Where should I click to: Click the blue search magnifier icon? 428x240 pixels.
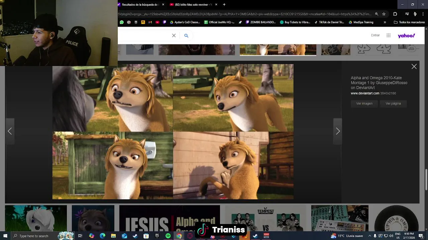point(186,36)
